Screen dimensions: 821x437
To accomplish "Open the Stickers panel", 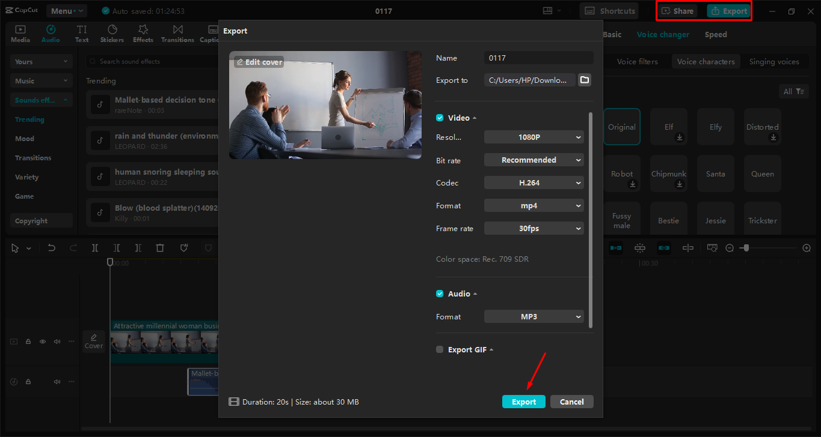I will [112, 34].
